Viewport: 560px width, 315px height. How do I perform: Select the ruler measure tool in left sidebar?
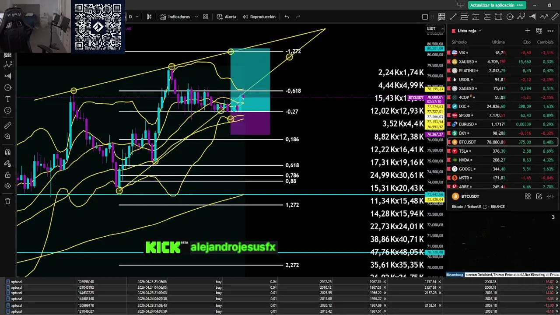click(x=7, y=126)
